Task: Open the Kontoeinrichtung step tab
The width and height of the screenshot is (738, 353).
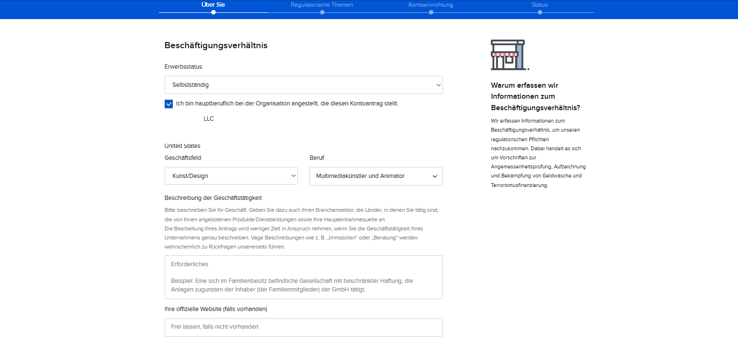Action: (431, 5)
